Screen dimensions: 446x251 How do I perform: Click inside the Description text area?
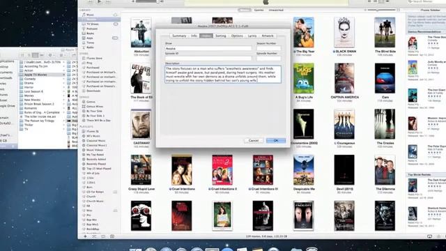click(x=223, y=75)
